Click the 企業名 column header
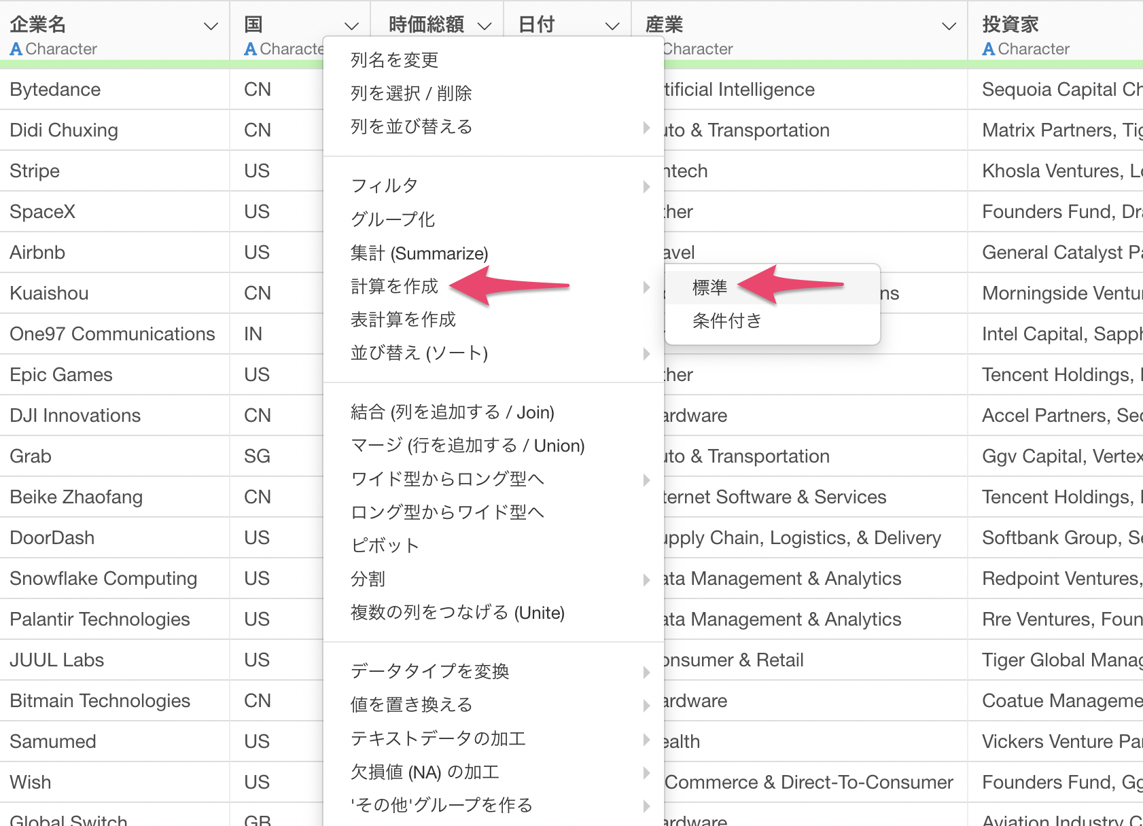Image resolution: width=1143 pixels, height=826 pixels. tap(38, 25)
